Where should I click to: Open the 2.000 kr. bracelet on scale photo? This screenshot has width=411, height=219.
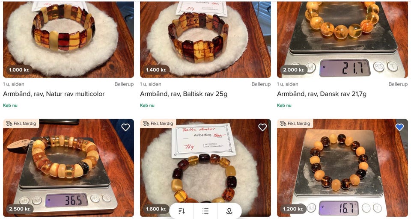[342, 39]
